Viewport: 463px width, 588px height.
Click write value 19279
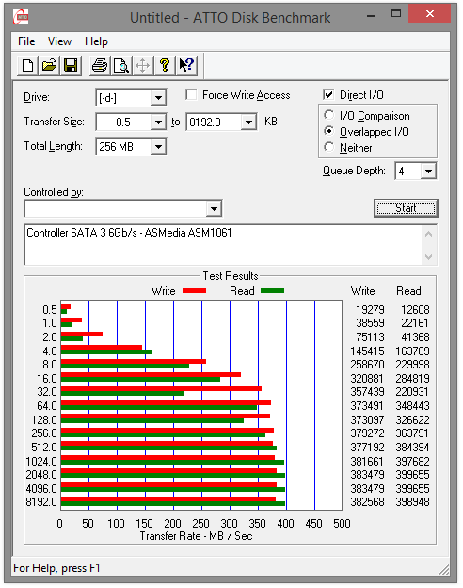(370, 310)
